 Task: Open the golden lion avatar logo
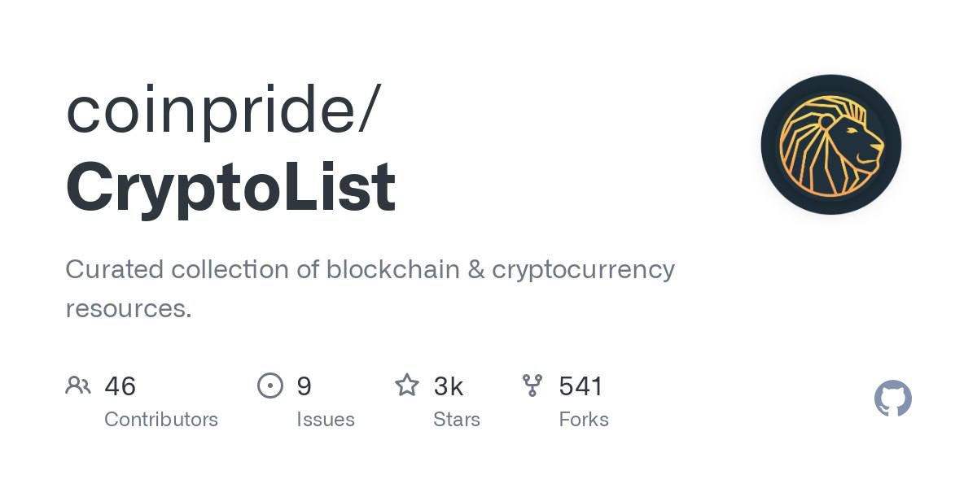[x=830, y=145]
